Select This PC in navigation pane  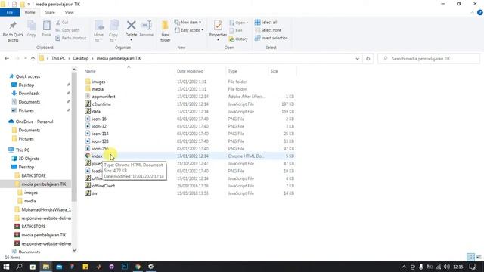click(23, 150)
